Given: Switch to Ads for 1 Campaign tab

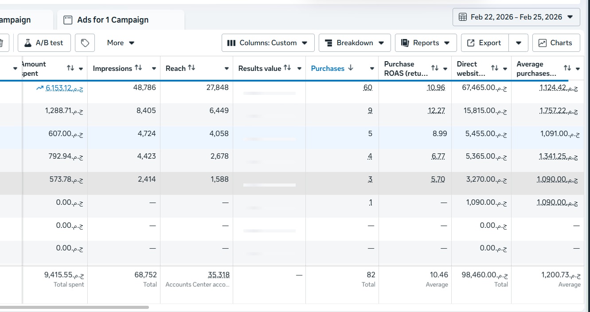Looking at the screenshot, I should [x=113, y=20].
